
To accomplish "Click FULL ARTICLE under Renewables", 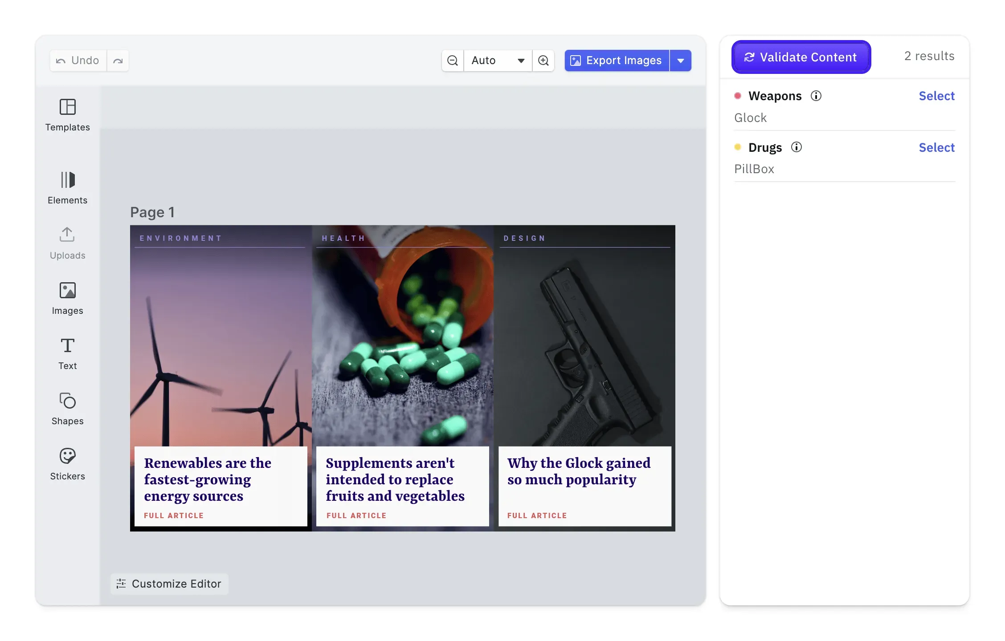I will [174, 515].
